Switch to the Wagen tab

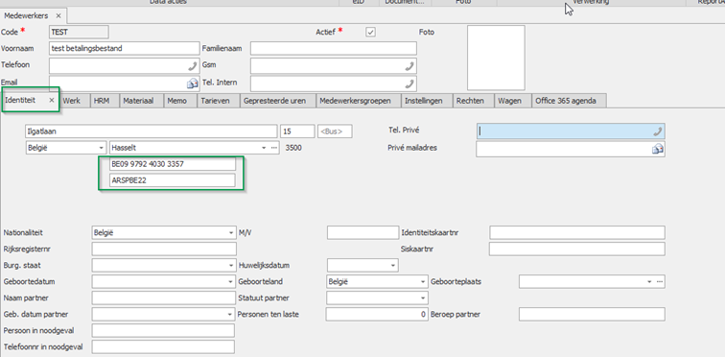point(513,101)
